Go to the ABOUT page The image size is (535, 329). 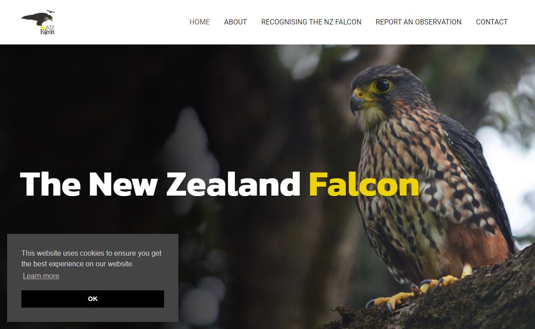[235, 22]
